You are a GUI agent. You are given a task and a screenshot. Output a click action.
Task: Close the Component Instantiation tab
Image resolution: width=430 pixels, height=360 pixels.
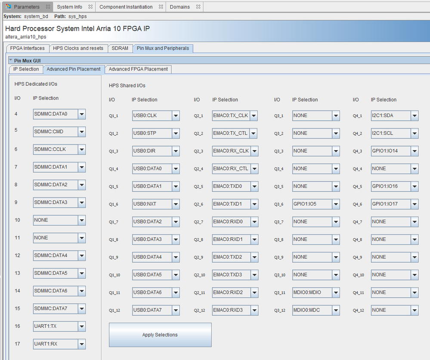161,7
